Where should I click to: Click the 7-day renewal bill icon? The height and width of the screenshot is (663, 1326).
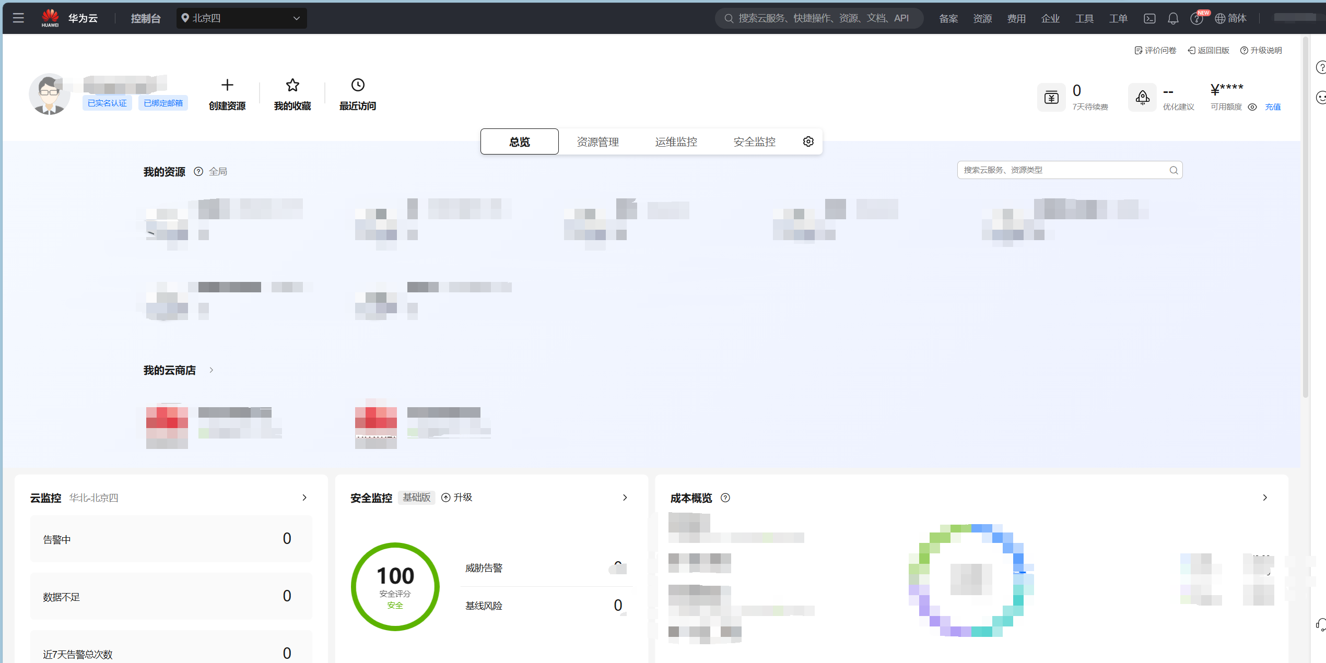pos(1051,97)
